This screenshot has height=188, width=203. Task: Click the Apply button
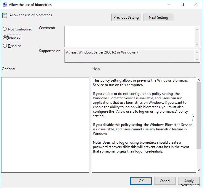pyautogui.click(x=189, y=181)
